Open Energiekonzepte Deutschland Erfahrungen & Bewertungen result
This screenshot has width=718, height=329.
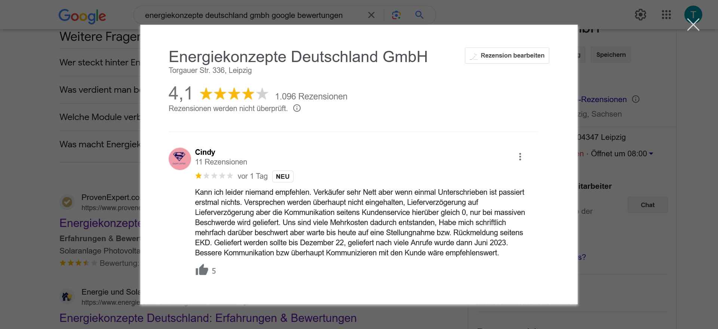pyautogui.click(x=208, y=318)
